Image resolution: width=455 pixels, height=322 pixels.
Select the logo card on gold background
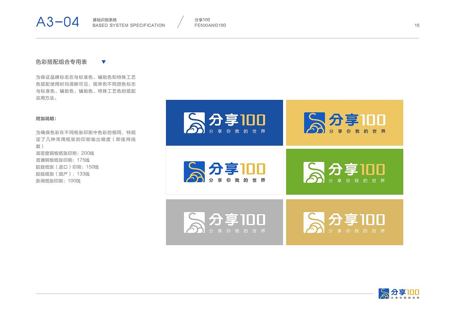click(x=344, y=222)
